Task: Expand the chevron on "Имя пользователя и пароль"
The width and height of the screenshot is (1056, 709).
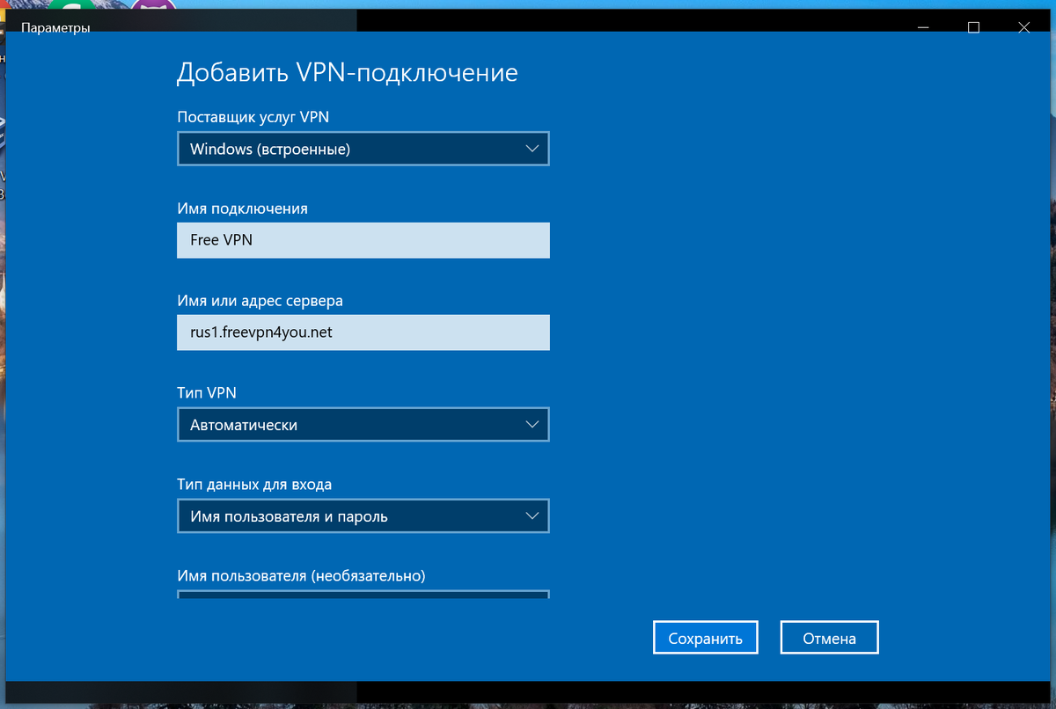Action: point(532,515)
